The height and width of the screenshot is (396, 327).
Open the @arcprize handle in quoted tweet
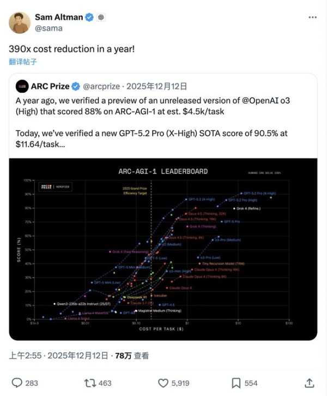tap(102, 86)
